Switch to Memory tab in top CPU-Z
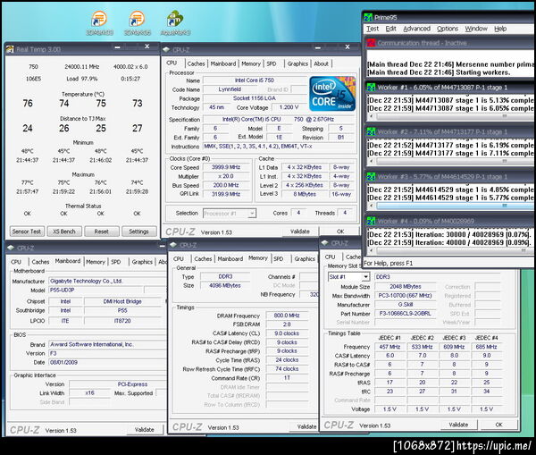The width and height of the screenshot is (536, 455). click(251, 63)
